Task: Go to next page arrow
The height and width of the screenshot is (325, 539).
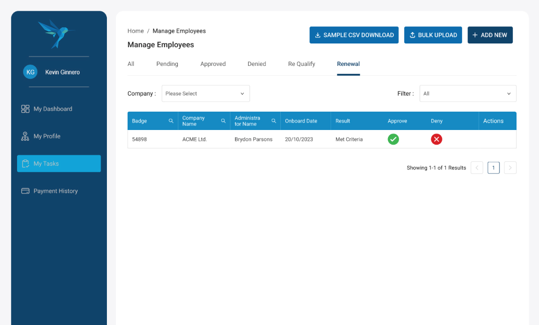Action: tap(510, 168)
